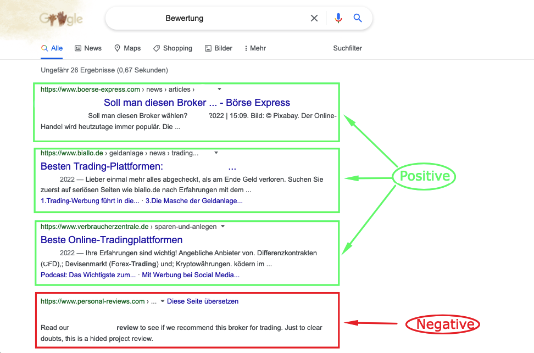534x353 pixels.
Task: Open sitelink Podcast: Das Wichtigste zum...
Action: pos(88,275)
